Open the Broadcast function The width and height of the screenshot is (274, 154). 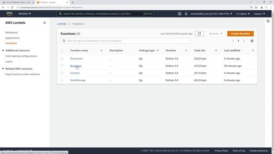coord(76,66)
